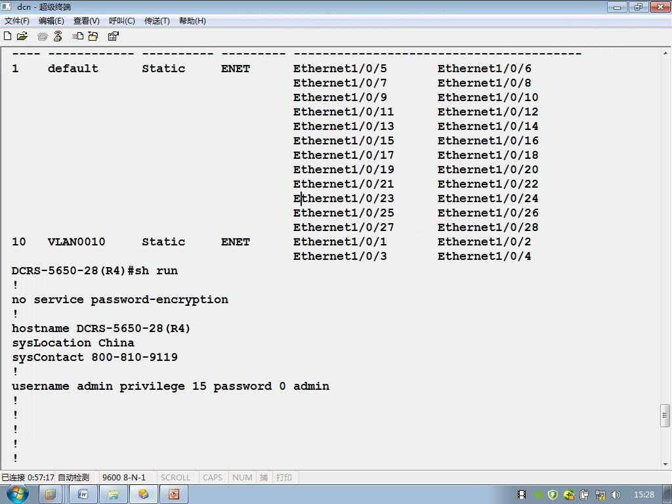
Task: Open the 文件(F) menu
Action: (x=16, y=21)
